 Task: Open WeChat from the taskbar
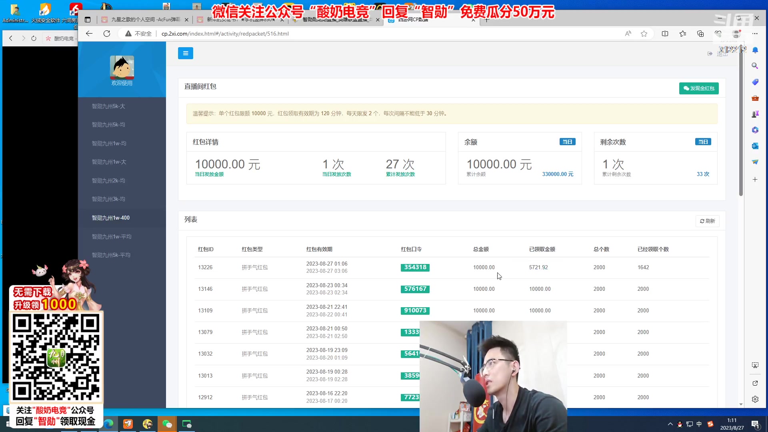click(x=167, y=424)
